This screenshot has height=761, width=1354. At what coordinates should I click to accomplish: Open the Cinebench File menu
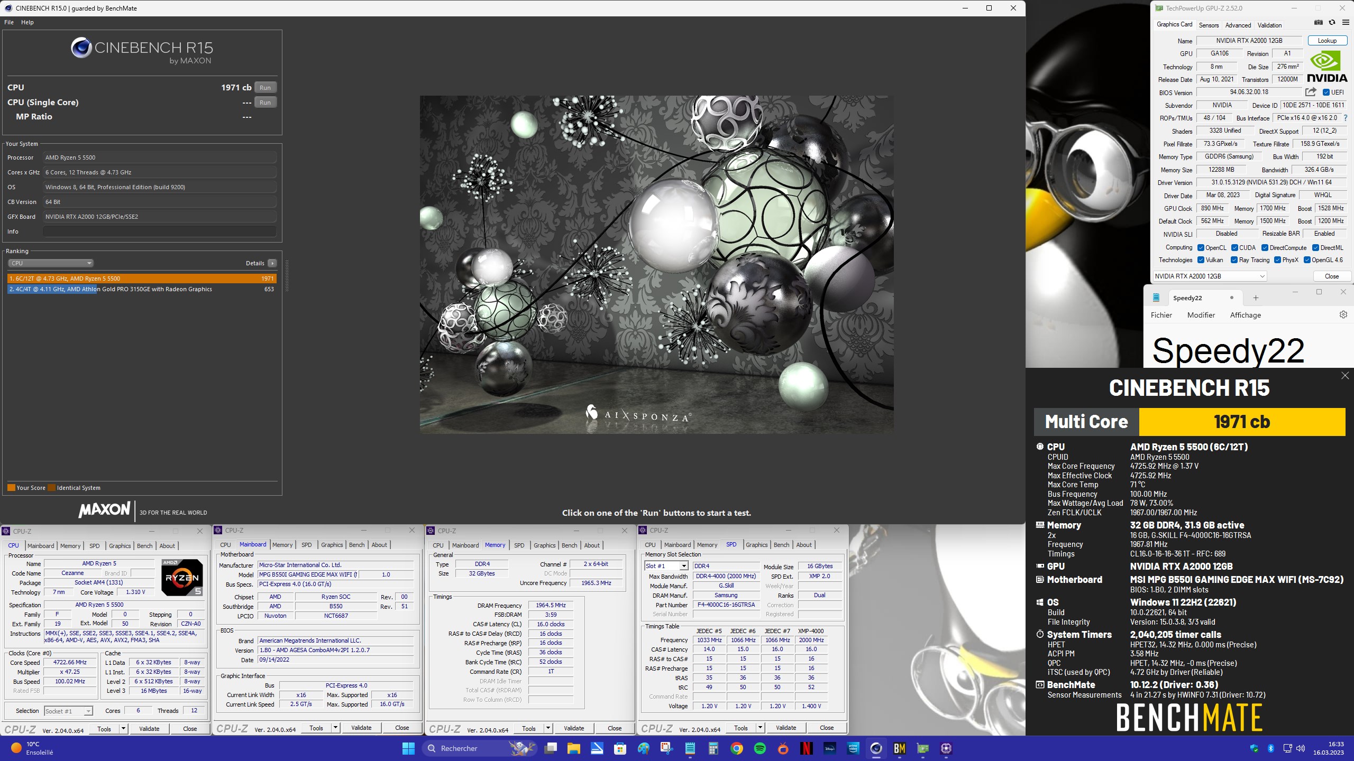[x=9, y=22]
